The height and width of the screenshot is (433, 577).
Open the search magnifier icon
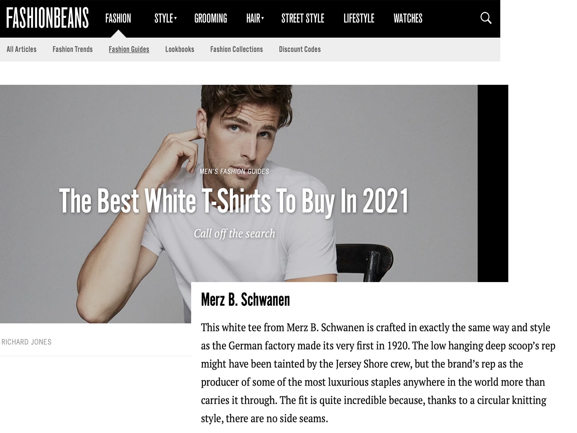486,18
